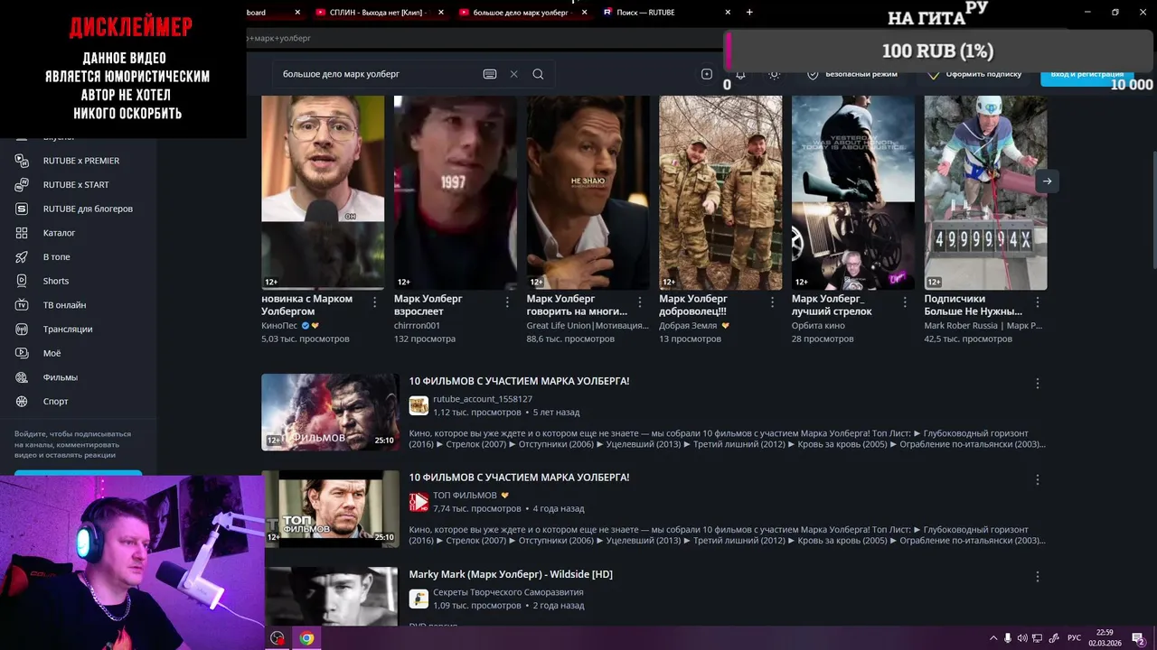Open the RUTUBE x START sidebar icon
1157x650 pixels.
click(23, 185)
